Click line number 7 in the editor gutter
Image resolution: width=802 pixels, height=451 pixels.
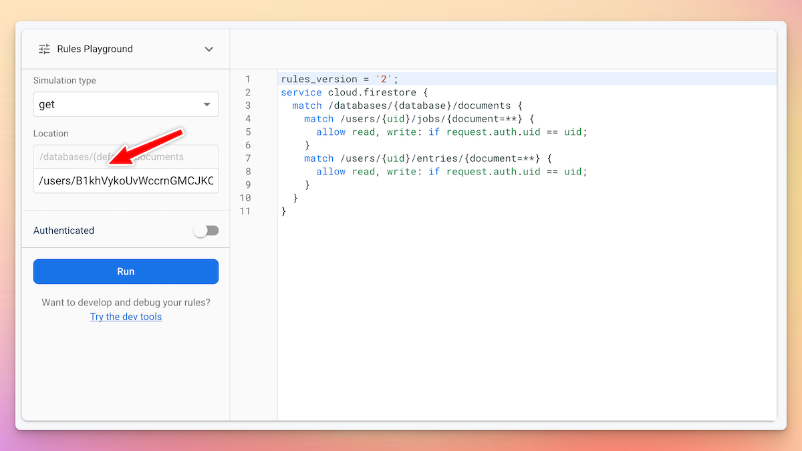pos(247,158)
